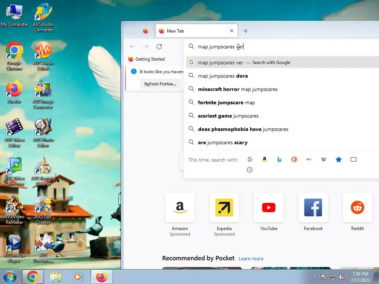This screenshot has width=379, height=284.
Task: Search bookmarks with star icon
Action: 339,159
